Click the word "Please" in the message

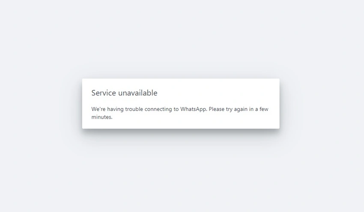217,109
